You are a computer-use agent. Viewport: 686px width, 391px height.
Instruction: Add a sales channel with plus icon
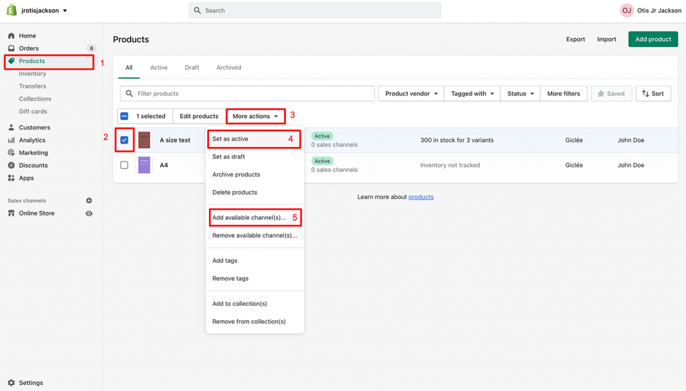pyautogui.click(x=89, y=201)
